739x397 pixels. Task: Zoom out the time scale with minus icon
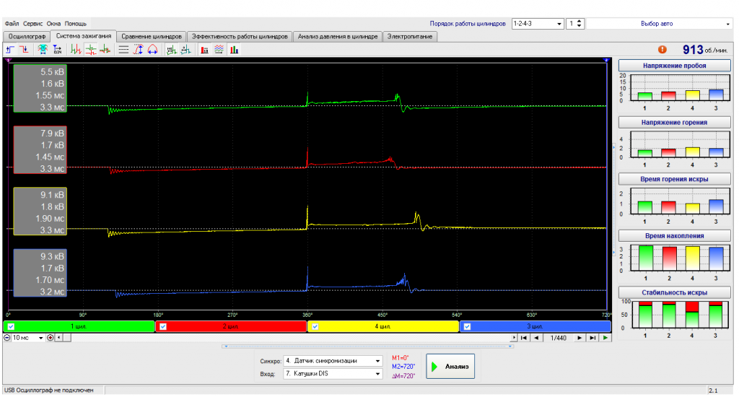(x=7, y=338)
